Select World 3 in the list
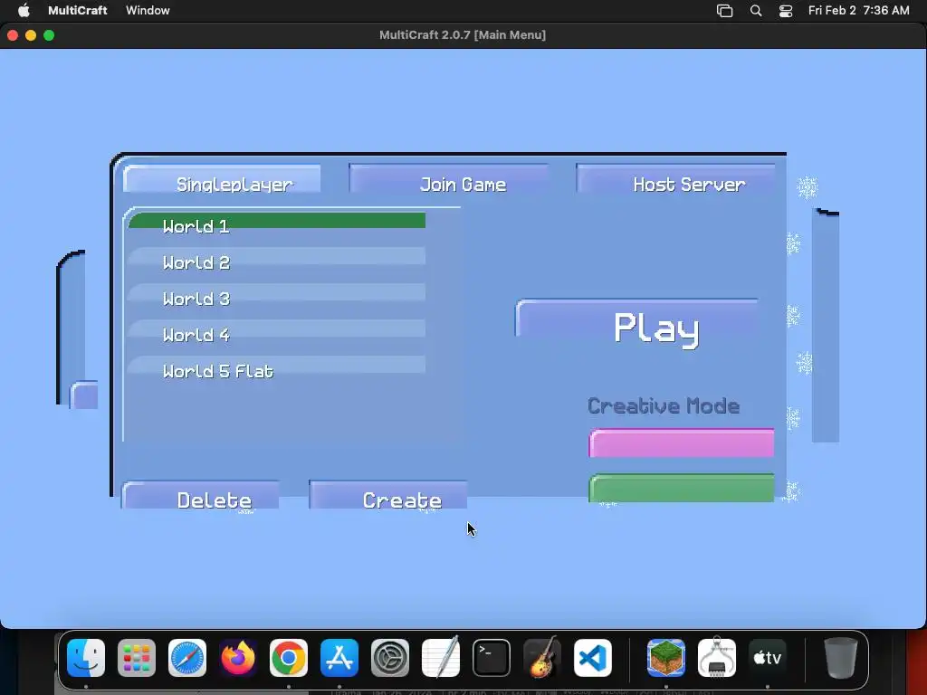927x695 pixels. pyautogui.click(x=277, y=294)
